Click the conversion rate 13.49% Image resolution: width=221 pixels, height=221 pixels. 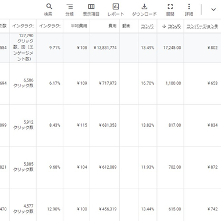point(148,48)
